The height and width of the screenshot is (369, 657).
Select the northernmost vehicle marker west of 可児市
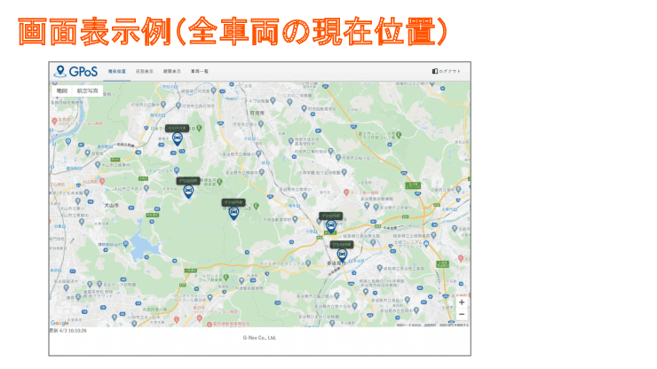178,138
